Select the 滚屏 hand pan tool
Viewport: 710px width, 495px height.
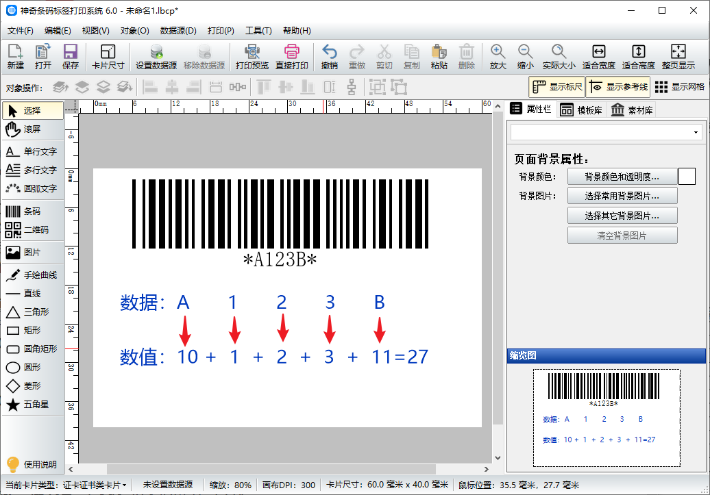coord(33,129)
